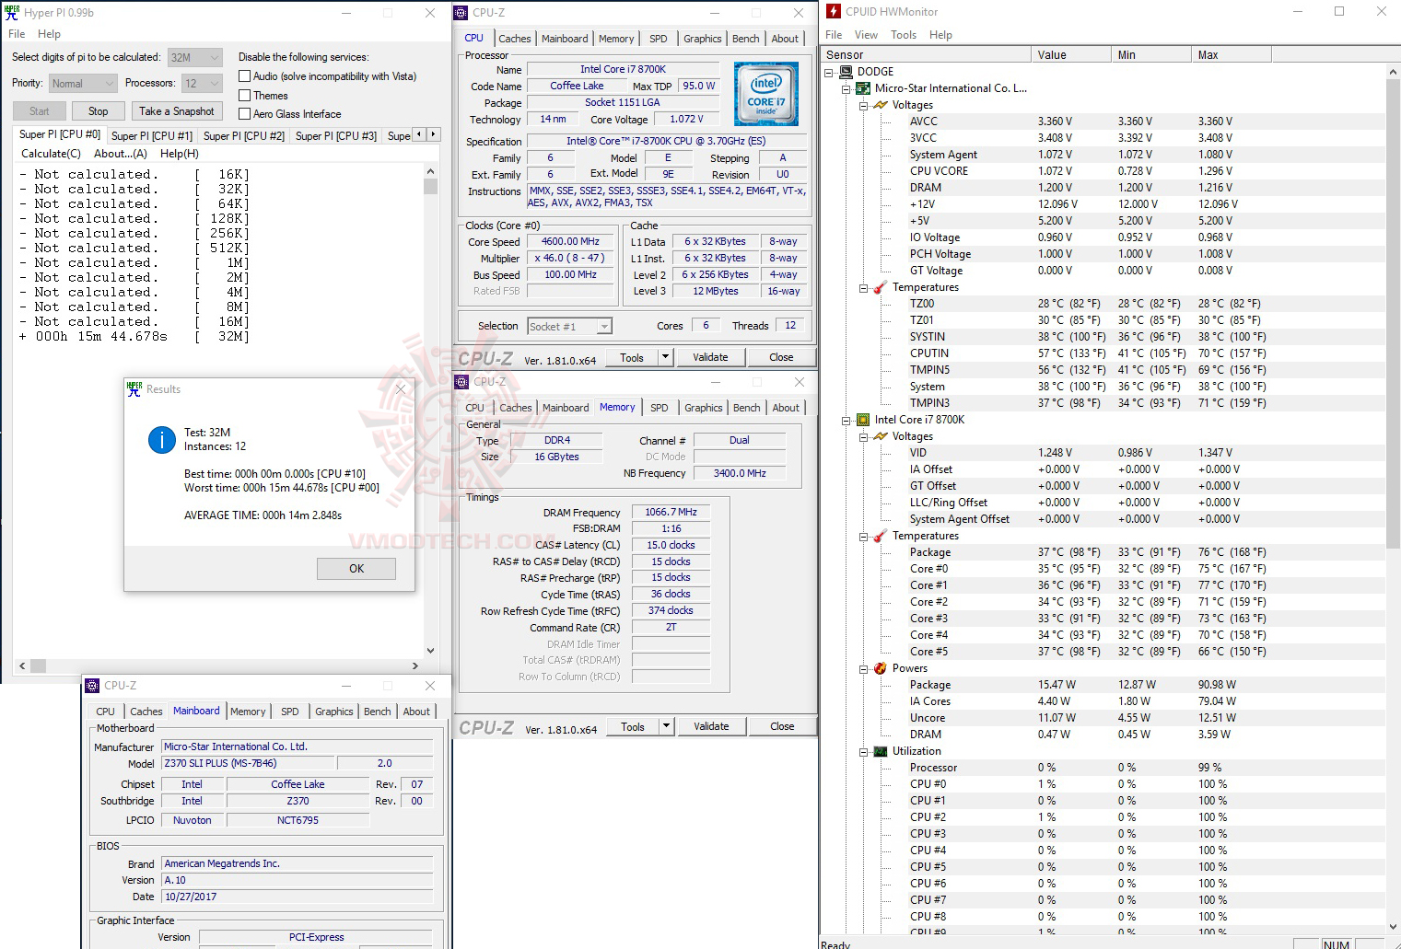1401x949 pixels.
Task: Click the Powers flame icon in HWMonitor
Action: (881, 668)
